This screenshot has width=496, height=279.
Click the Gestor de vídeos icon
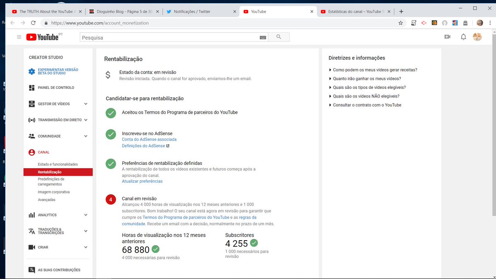pyautogui.click(x=32, y=104)
